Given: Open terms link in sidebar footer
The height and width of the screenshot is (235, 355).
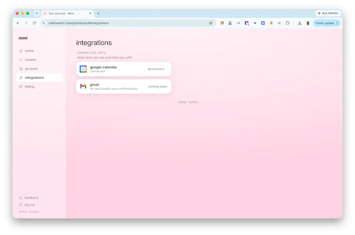Looking at the screenshot, I should [23, 211].
